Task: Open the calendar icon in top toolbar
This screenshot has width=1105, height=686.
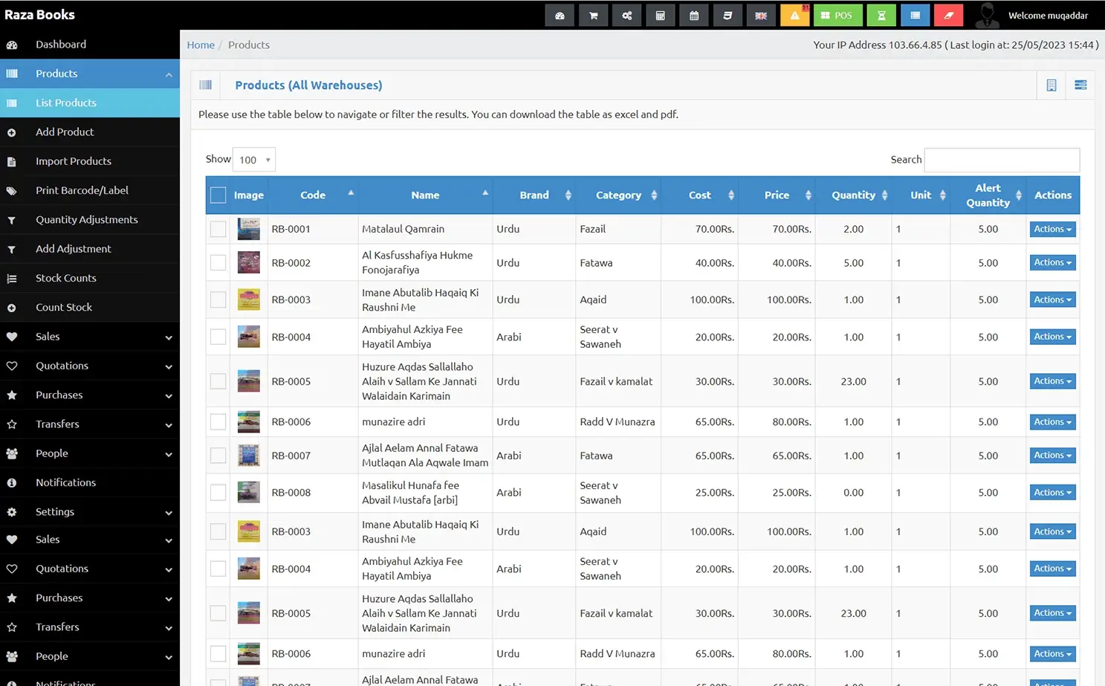Action: pyautogui.click(x=693, y=15)
